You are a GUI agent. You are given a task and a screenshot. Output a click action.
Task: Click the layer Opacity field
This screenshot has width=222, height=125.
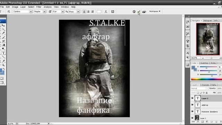pos(219,88)
